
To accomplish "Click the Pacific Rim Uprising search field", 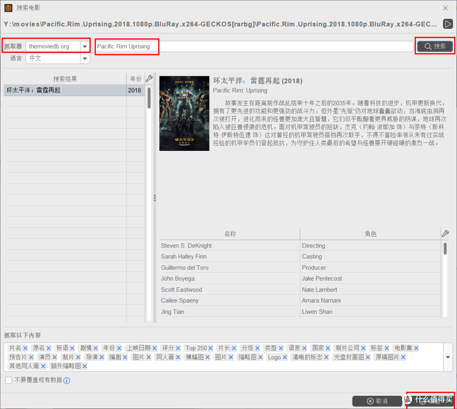I will click(254, 46).
